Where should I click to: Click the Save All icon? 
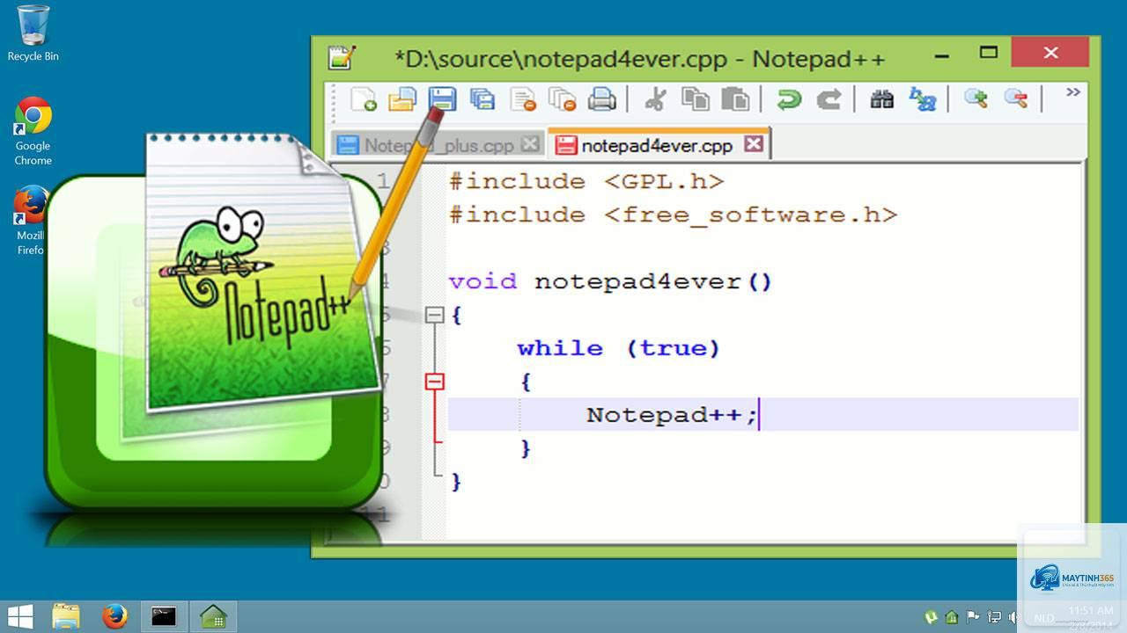(482, 98)
